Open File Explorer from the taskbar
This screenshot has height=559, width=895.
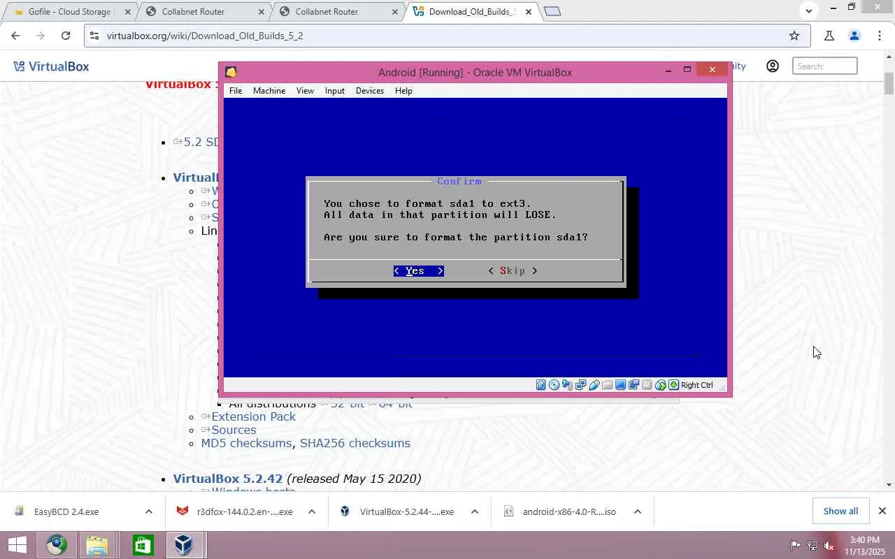98,545
